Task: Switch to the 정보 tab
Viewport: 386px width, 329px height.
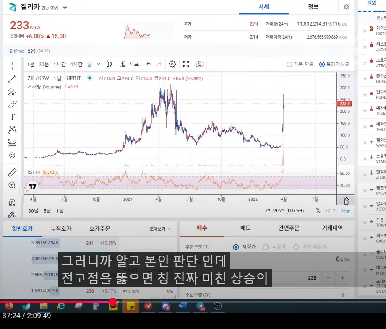Action: tap(313, 7)
